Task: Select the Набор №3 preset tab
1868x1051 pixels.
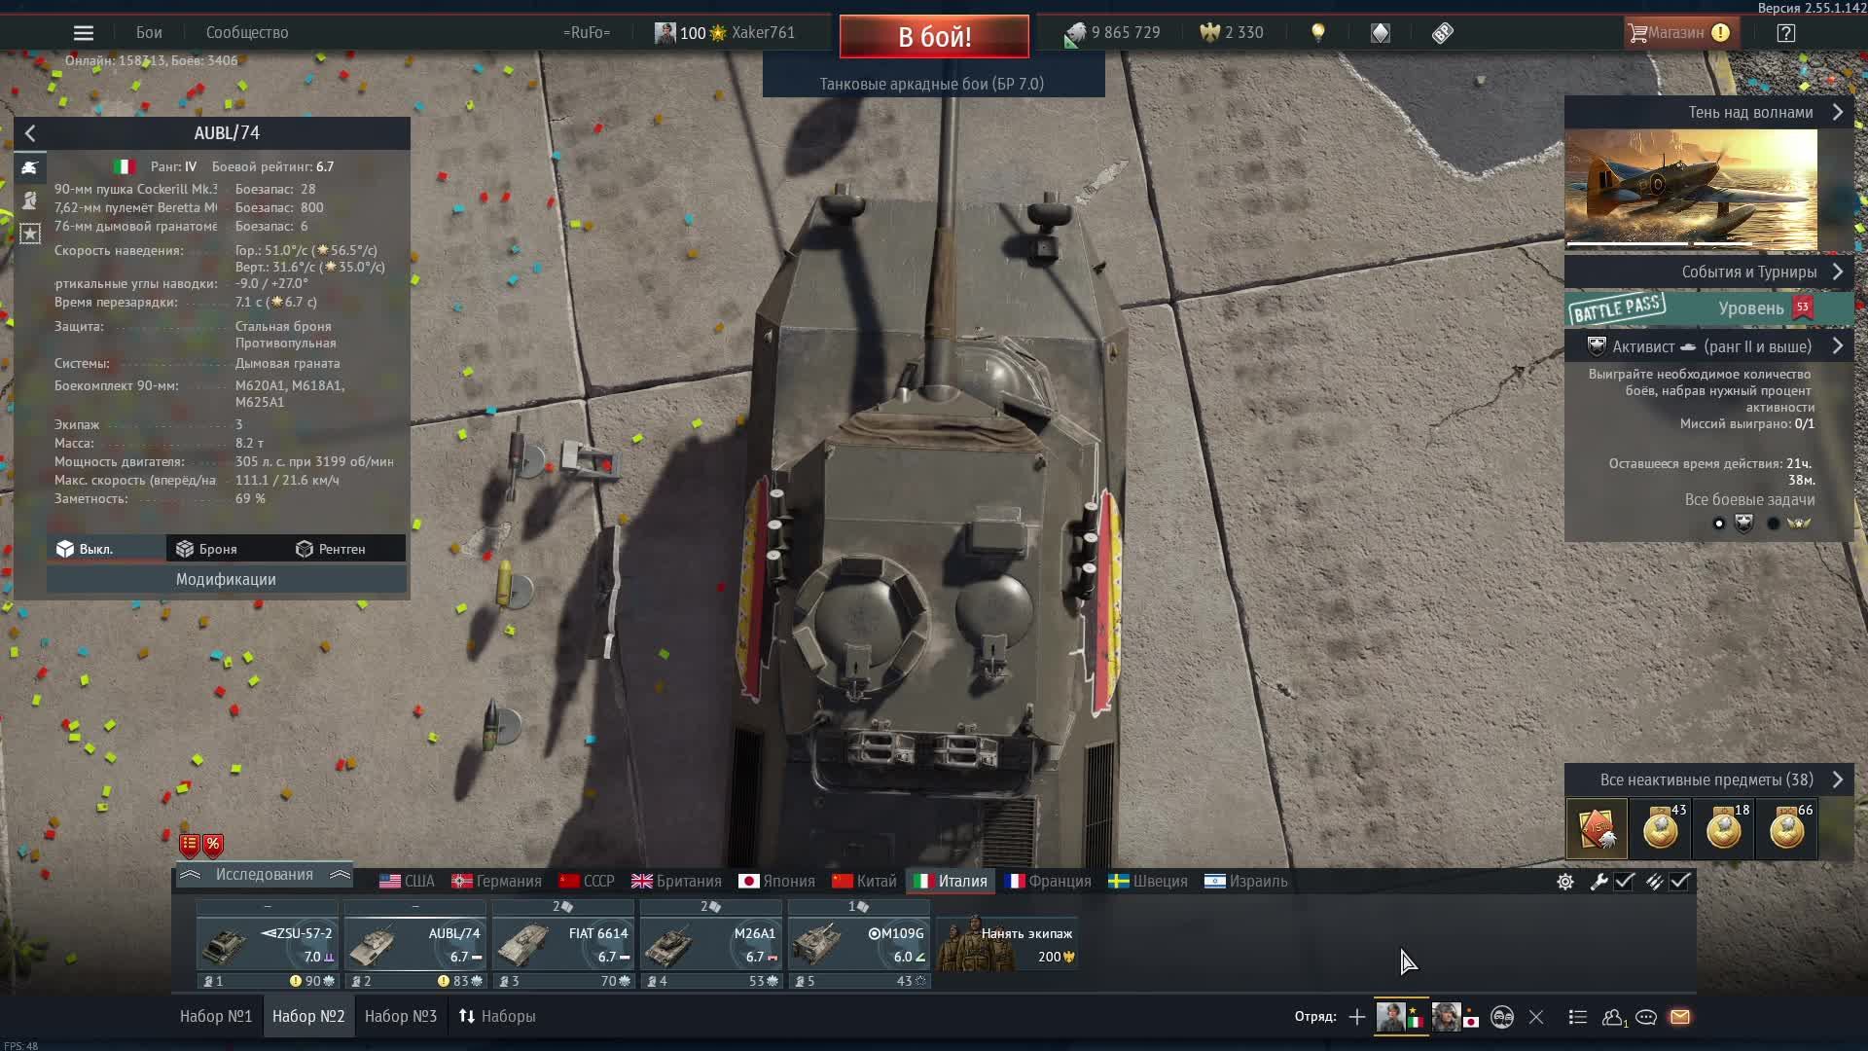Action: click(x=401, y=1016)
